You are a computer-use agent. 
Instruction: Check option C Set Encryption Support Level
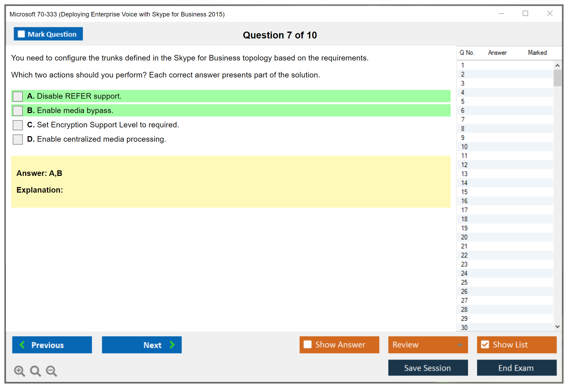point(18,125)
